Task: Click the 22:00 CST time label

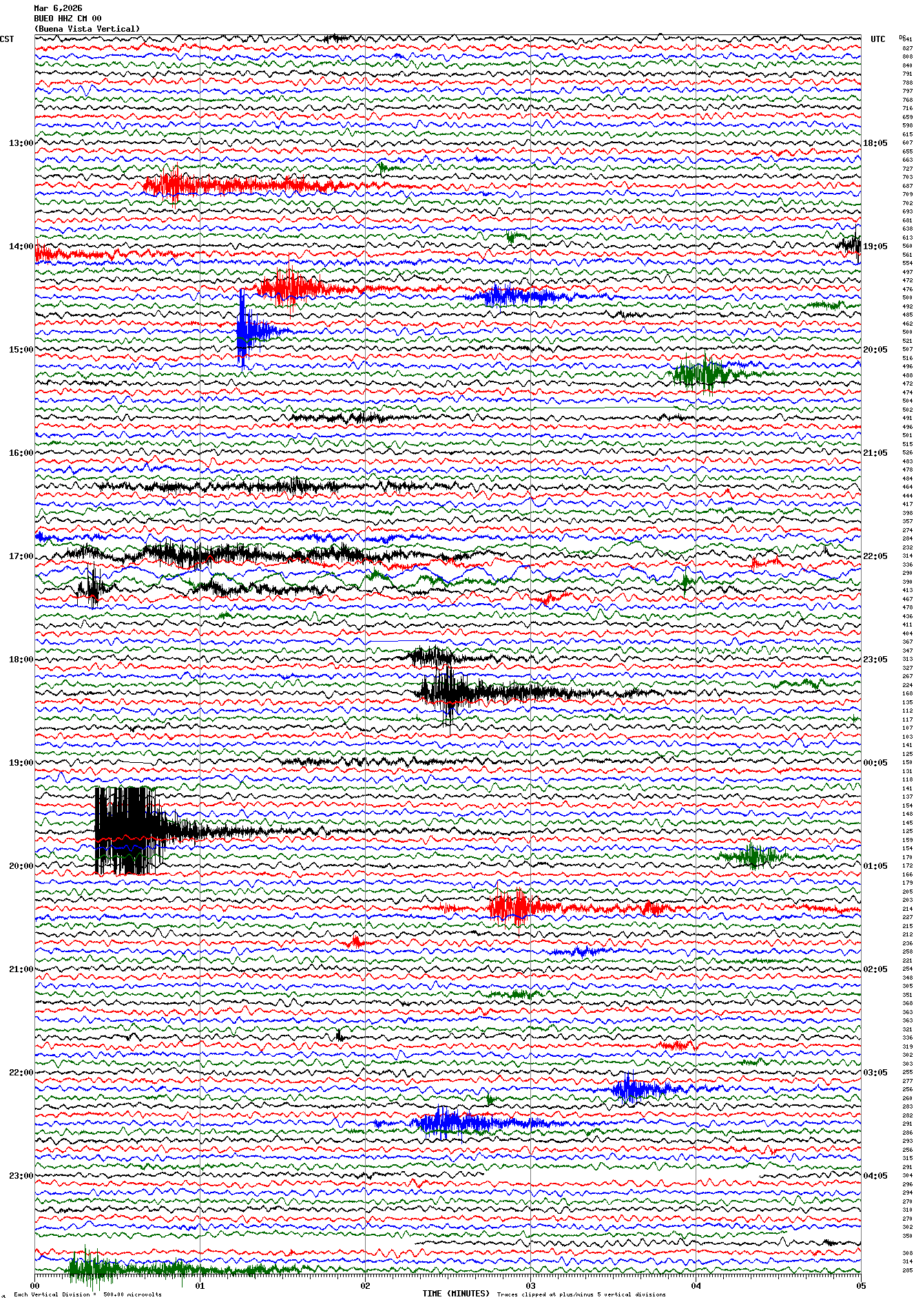Action: [21, 1073]
